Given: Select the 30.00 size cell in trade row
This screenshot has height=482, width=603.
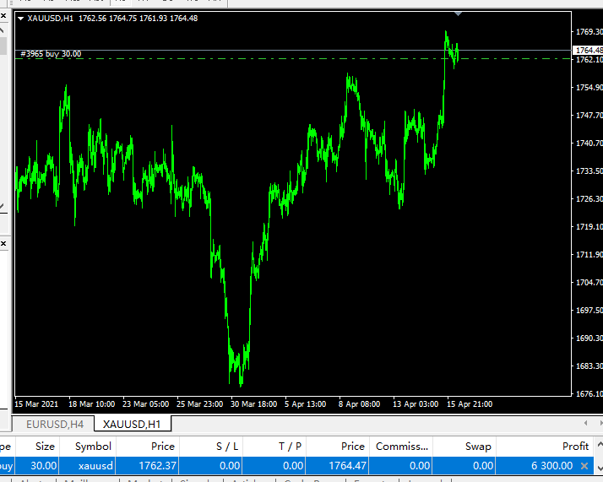Looking at the screenshot, I should tap(37, 466).
